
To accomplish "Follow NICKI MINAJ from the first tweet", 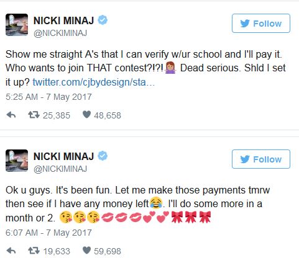I will click(261, 24).
